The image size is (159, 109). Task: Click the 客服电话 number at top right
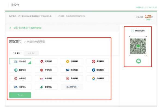pyautogui.click(x=146, y=7)
